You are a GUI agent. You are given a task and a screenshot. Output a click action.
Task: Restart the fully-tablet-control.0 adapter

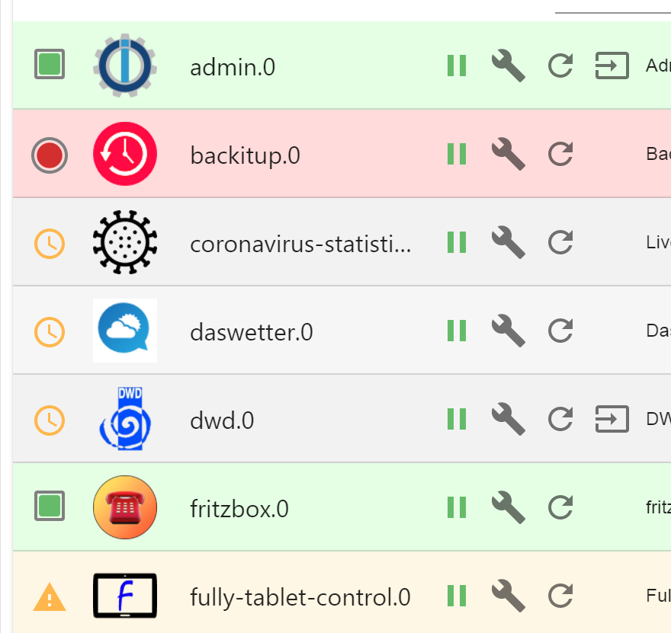click(560, 596)
